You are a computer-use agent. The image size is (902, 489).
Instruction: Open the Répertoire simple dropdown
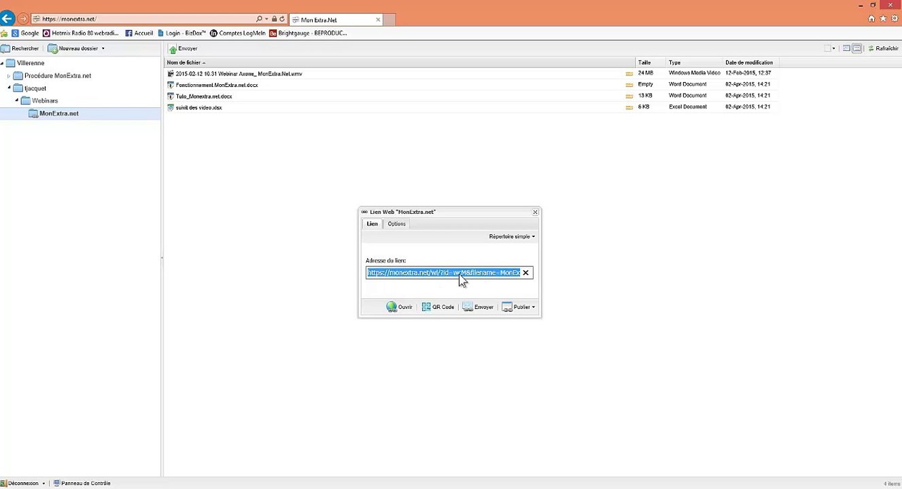[512, 236]
